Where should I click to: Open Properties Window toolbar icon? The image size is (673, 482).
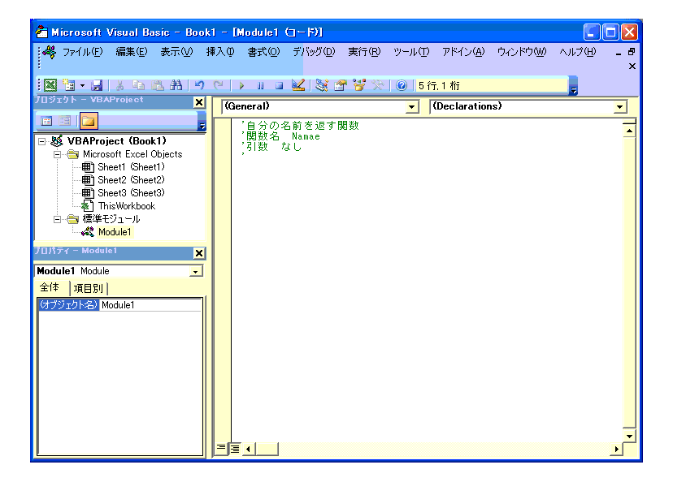point(341,85)
